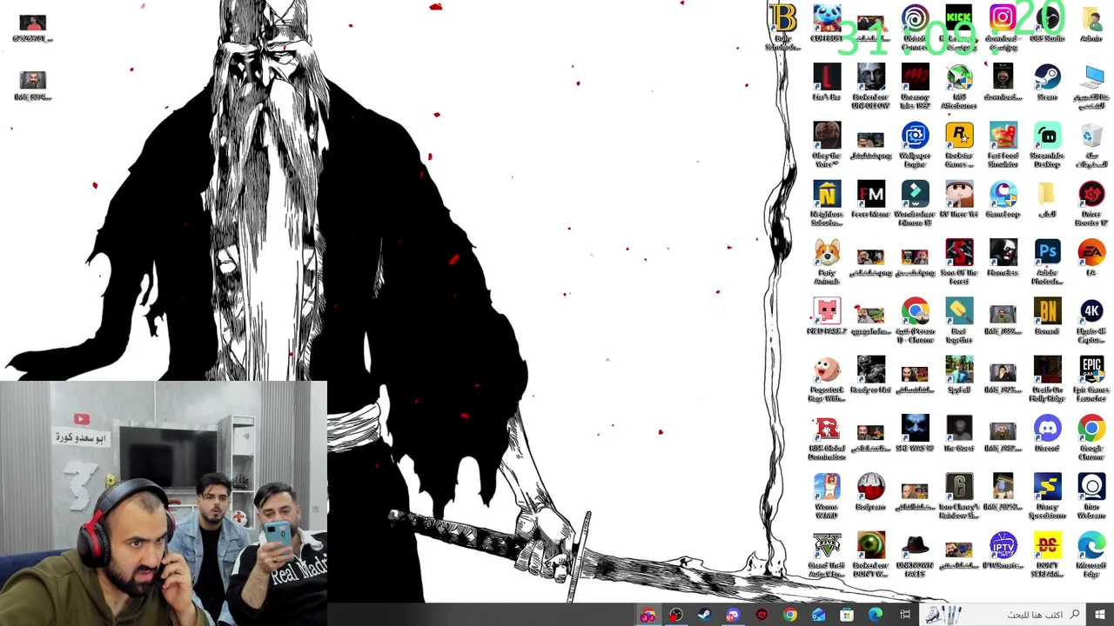The width and height of the screenshot is (1114, 626).
Task: Open the RISK Global Domination shortcut
Action: (x=827, y=436)
